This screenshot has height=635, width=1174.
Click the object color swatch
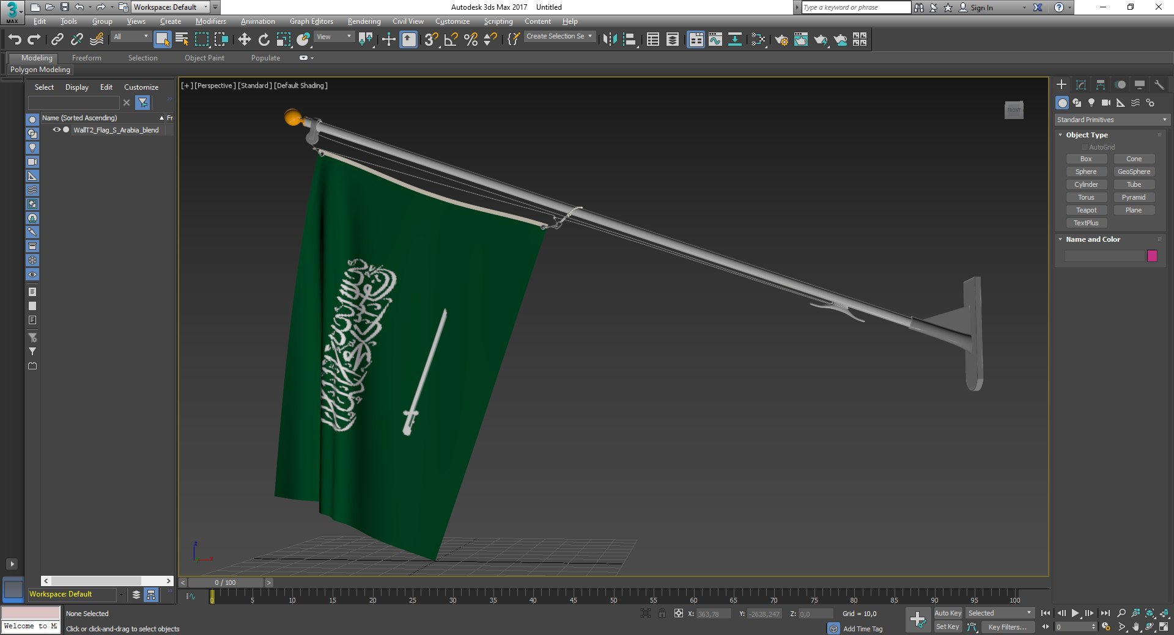click(x=1152, y=256)
